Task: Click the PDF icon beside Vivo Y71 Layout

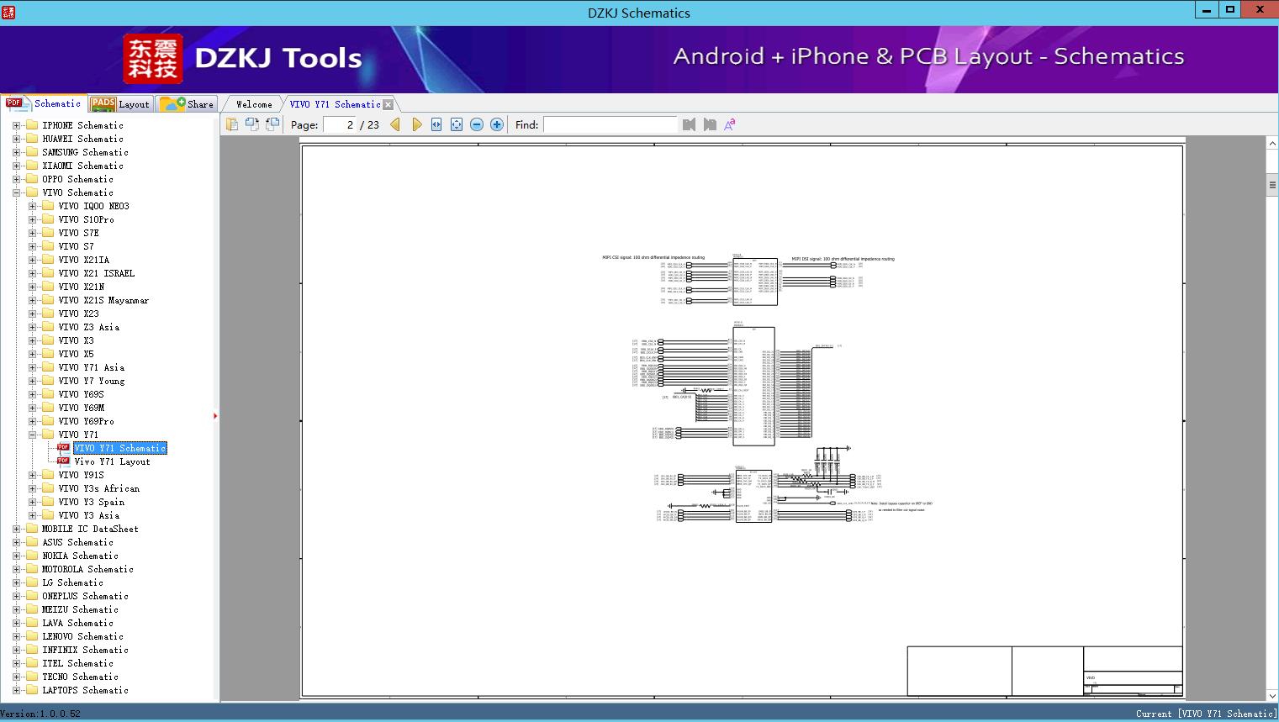Action: tap(64, 461)
